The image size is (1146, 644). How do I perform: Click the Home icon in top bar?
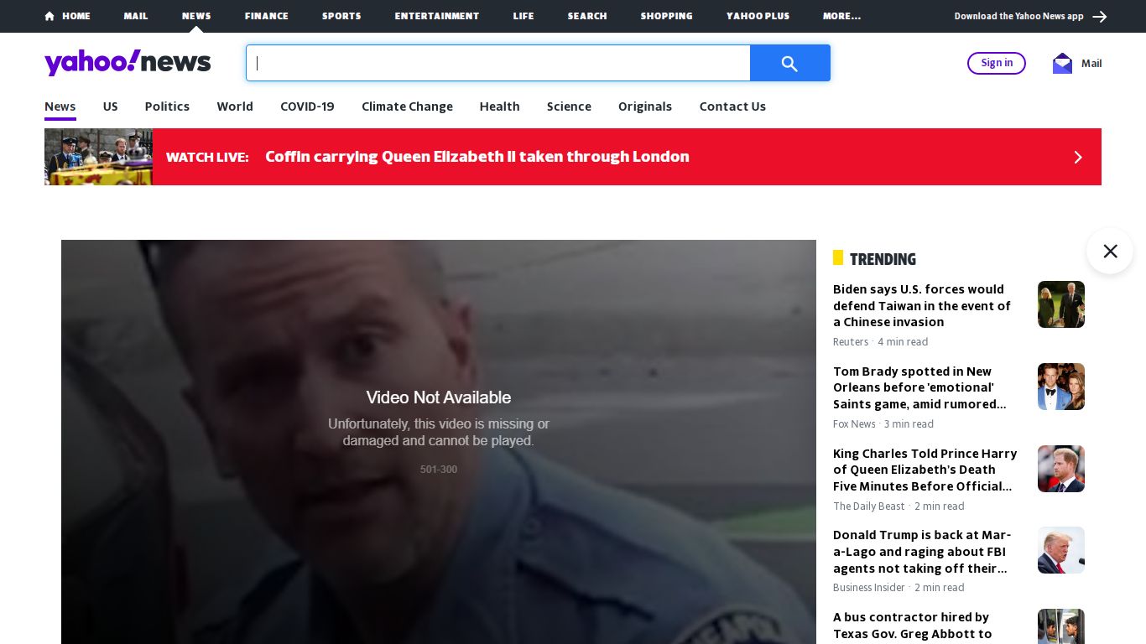coord(49,16)
